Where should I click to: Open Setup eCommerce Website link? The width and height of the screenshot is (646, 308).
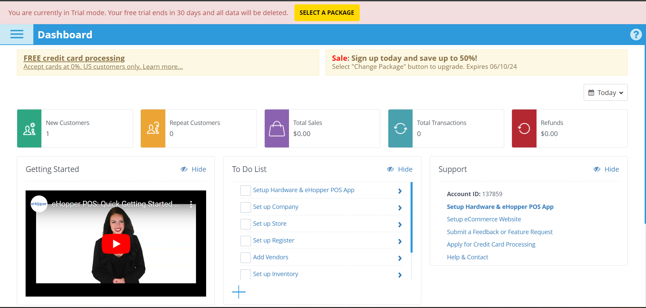[x=484, y=219]
